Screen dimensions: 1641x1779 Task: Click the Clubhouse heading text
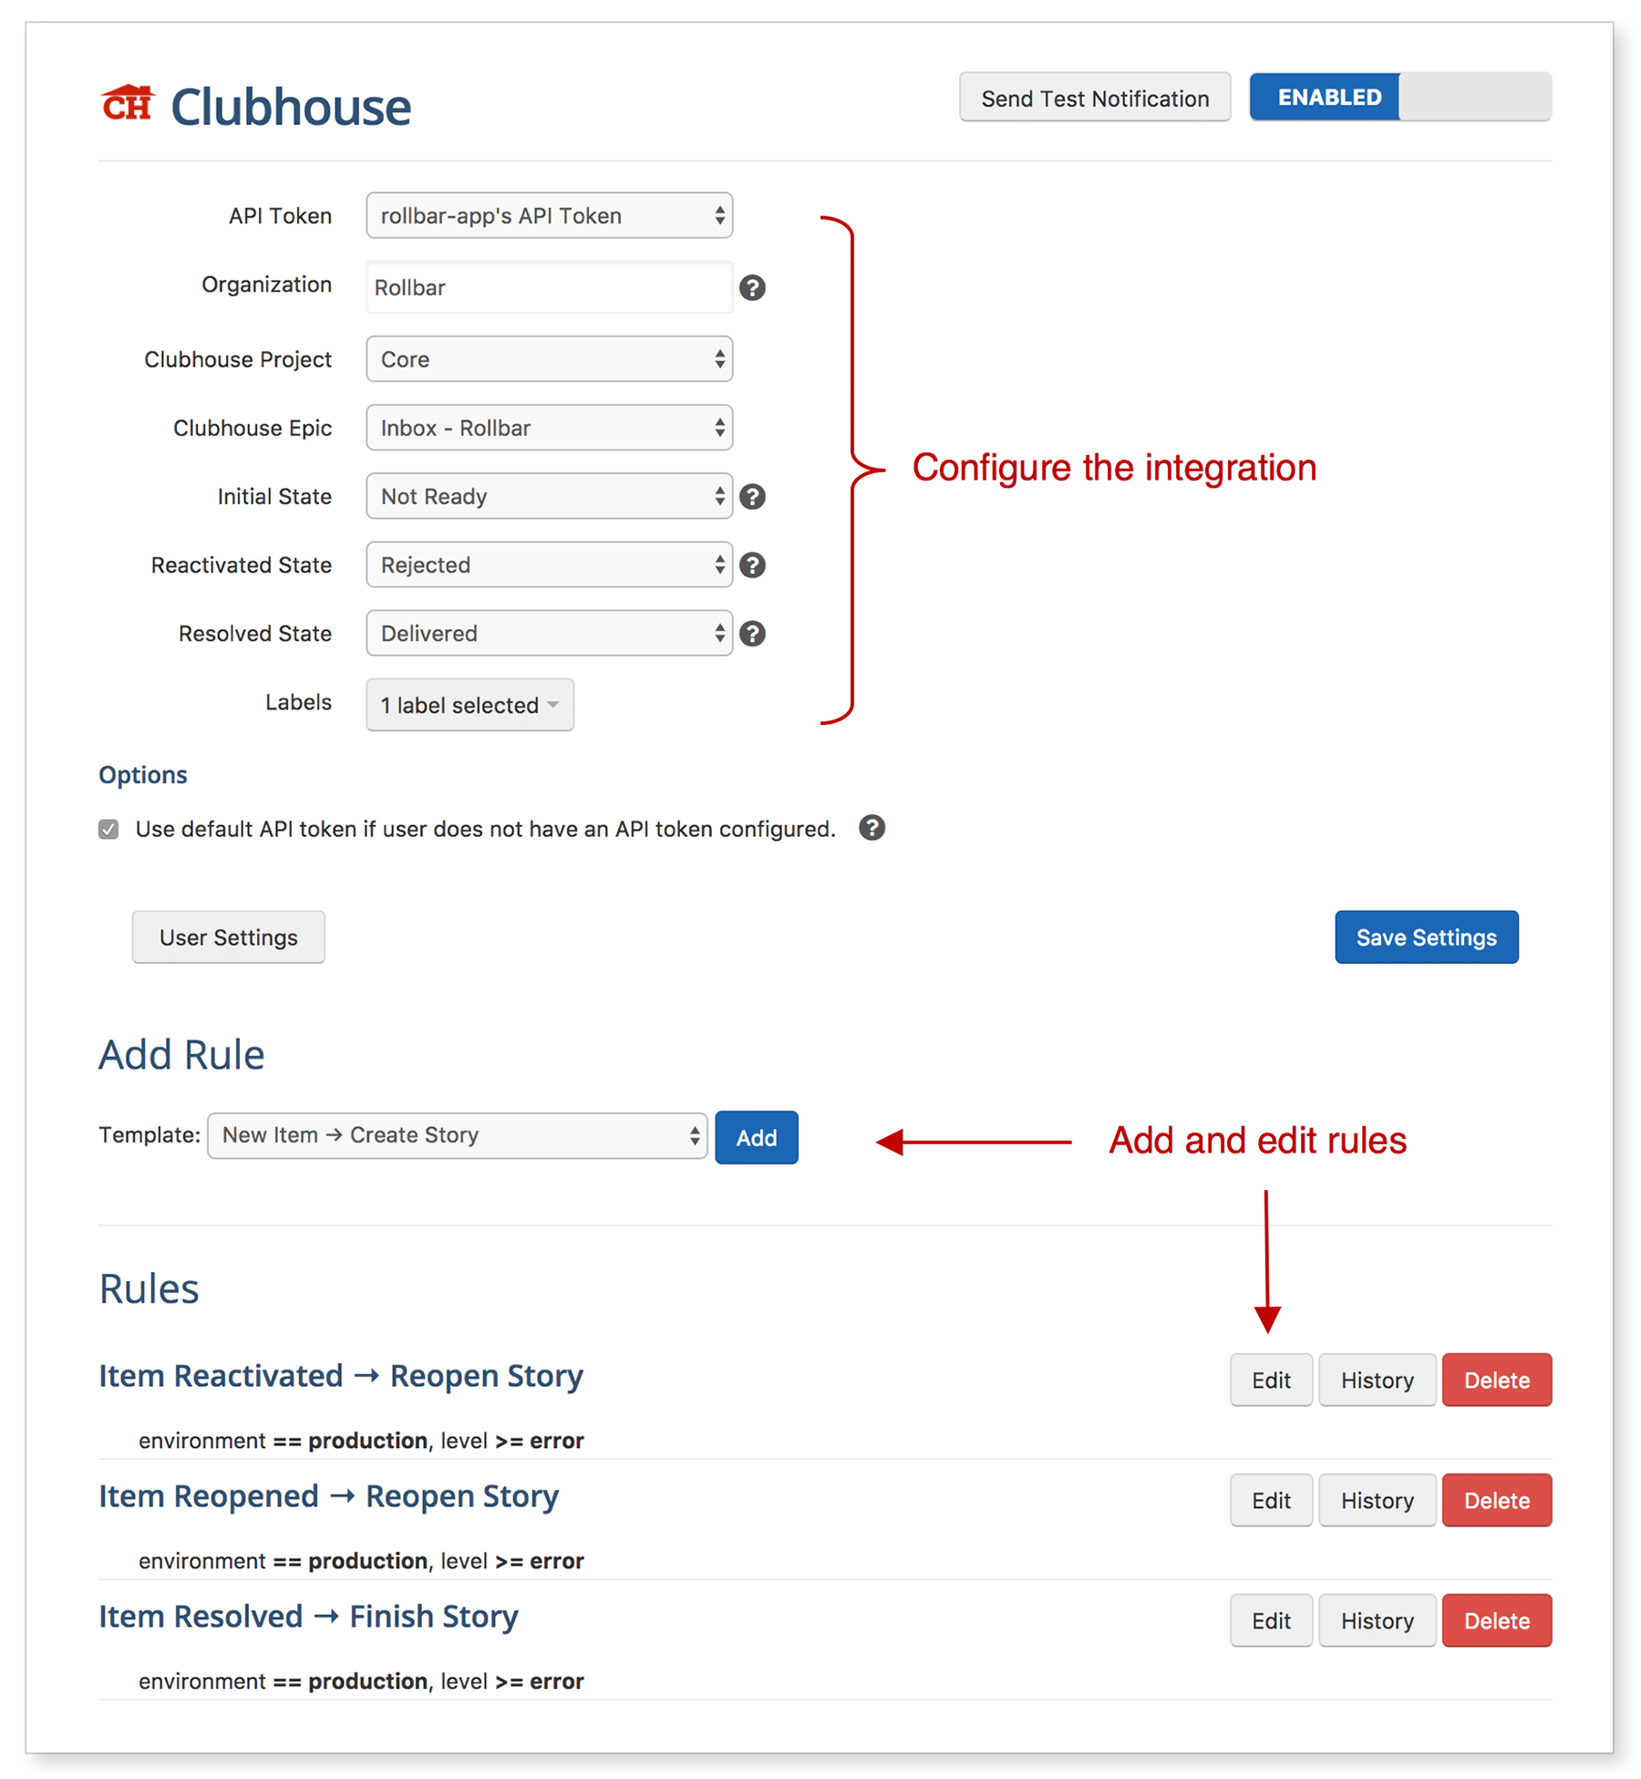coord(291,107)
